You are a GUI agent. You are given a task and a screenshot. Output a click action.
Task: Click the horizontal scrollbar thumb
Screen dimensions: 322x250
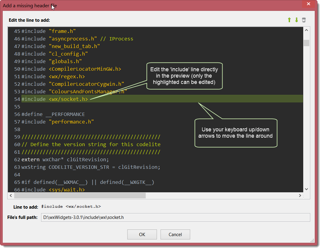pos(80,196)
